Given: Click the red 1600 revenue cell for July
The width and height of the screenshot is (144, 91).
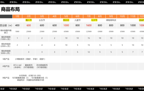Looking at the screenshot, I should point(89,25).
